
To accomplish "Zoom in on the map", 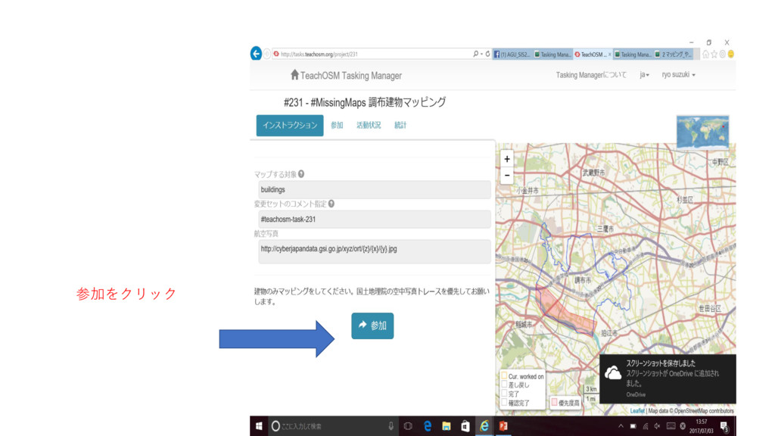I will (507, 159).
